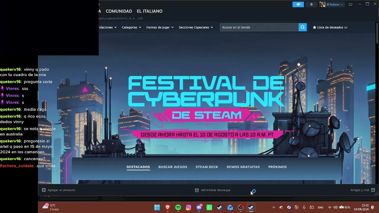Open WhatsApp from the taskbar
Screen dimensions: 379x213
coord(209,207)
